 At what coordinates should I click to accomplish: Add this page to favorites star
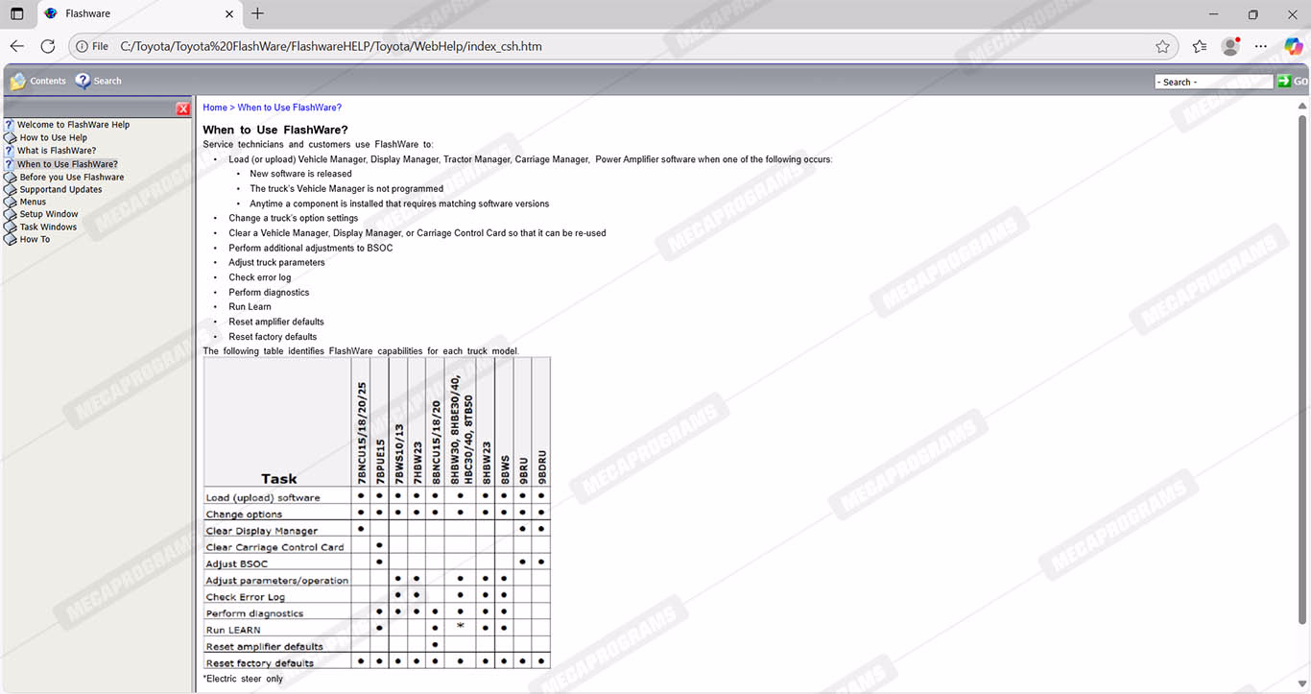[x=1162, y=46]
